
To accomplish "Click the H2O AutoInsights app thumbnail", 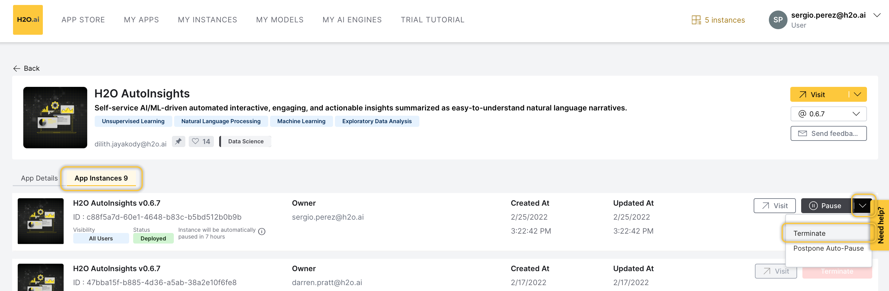I will [55, 117].
